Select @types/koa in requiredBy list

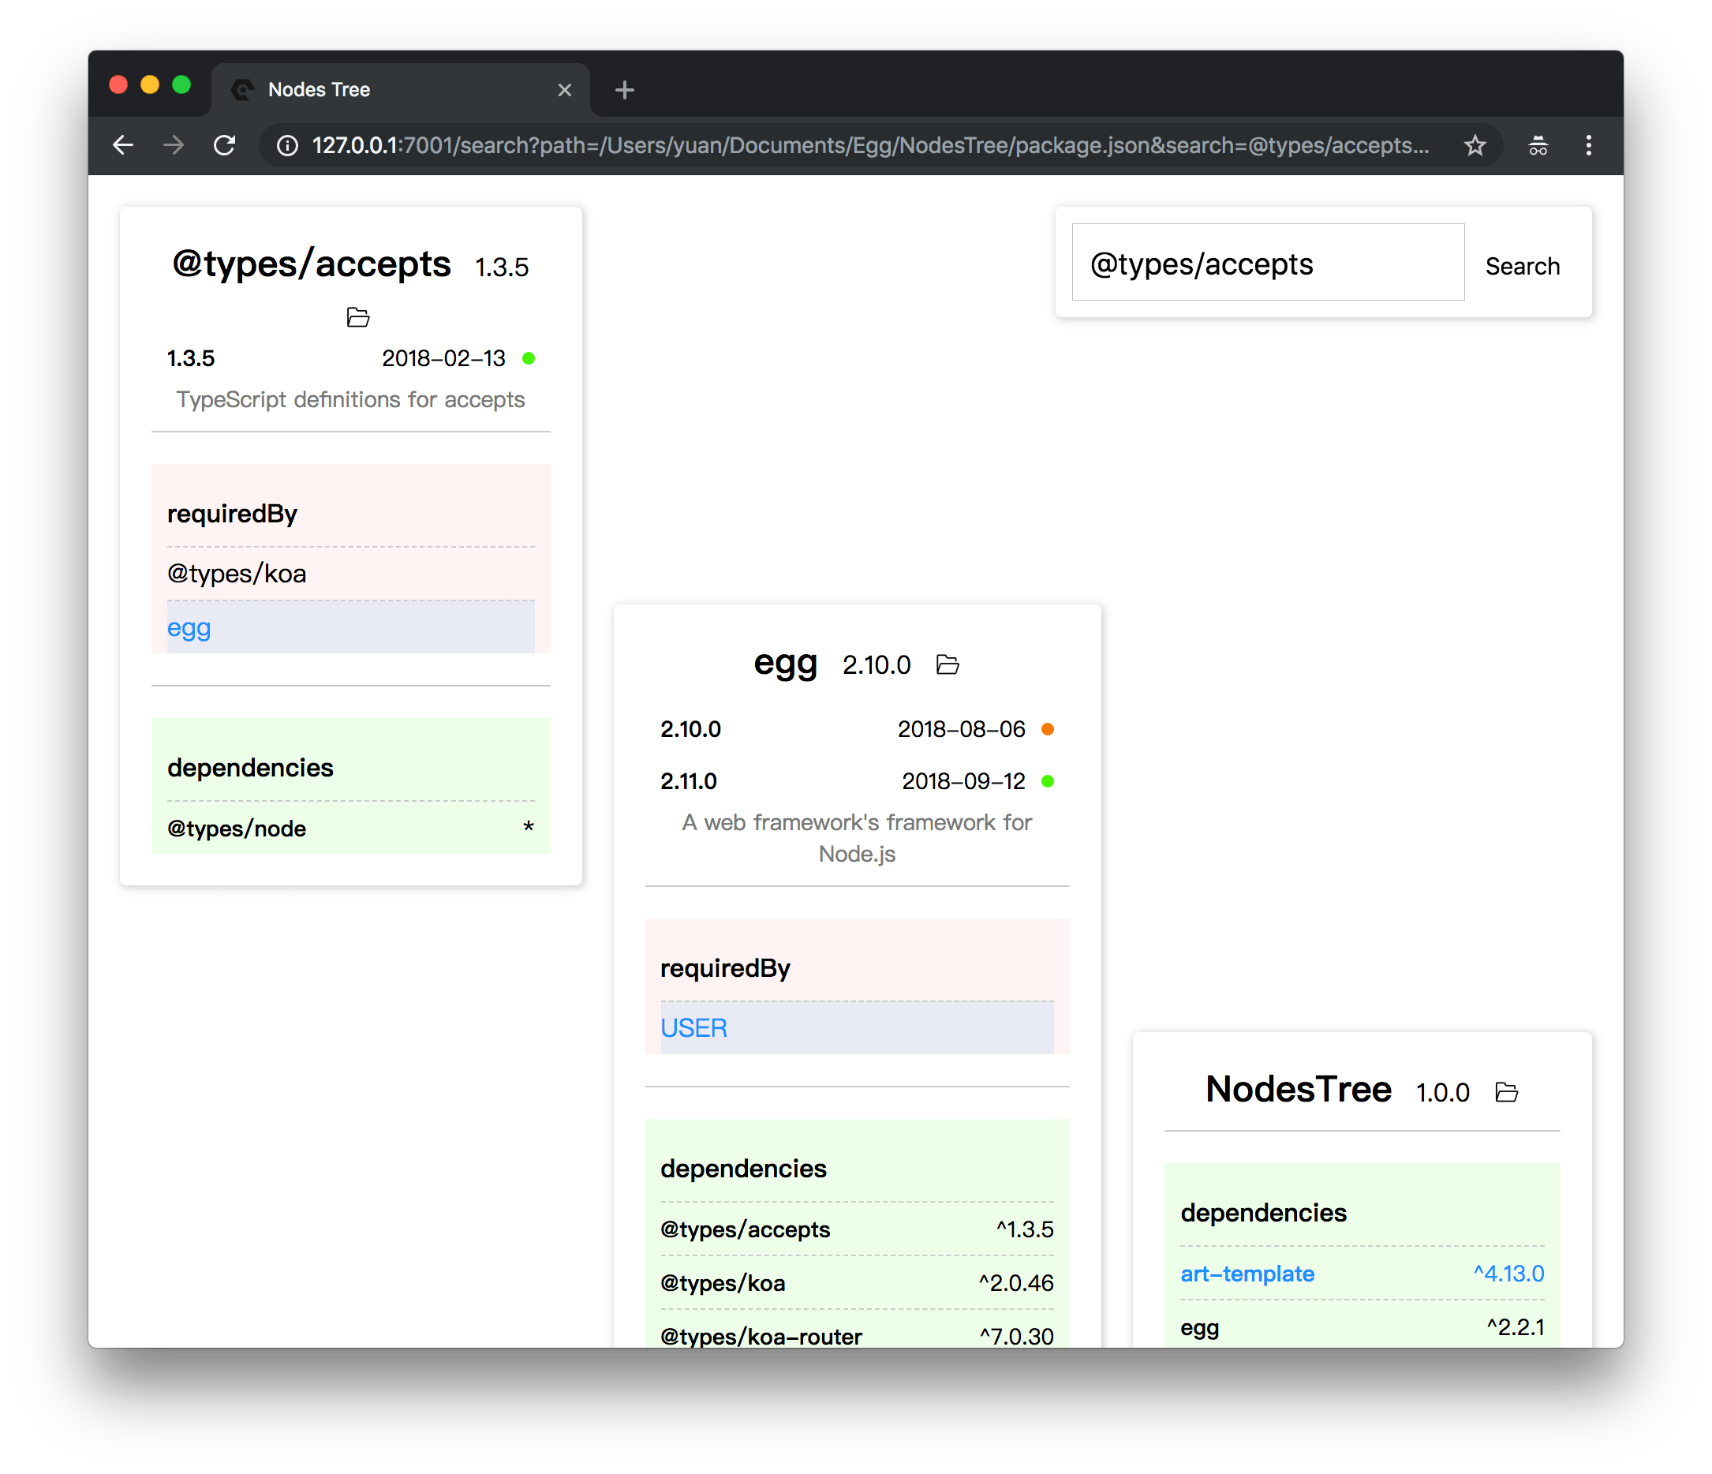[237, 574]
